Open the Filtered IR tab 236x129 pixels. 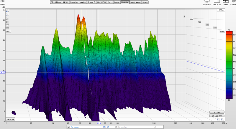click(90, 2)
